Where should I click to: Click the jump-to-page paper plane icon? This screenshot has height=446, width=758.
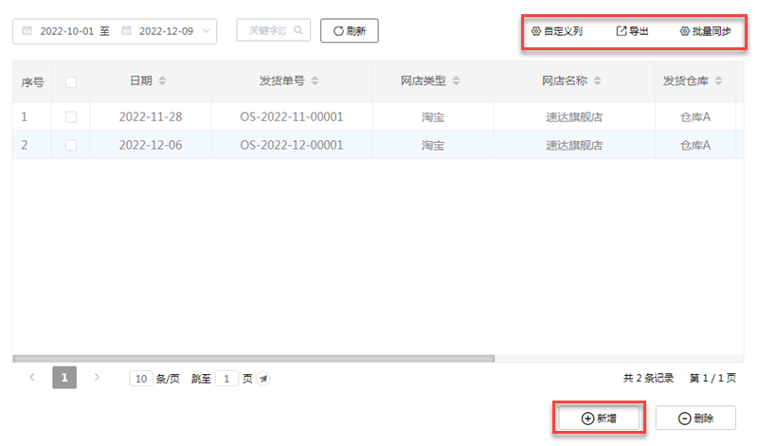point(263,379)
